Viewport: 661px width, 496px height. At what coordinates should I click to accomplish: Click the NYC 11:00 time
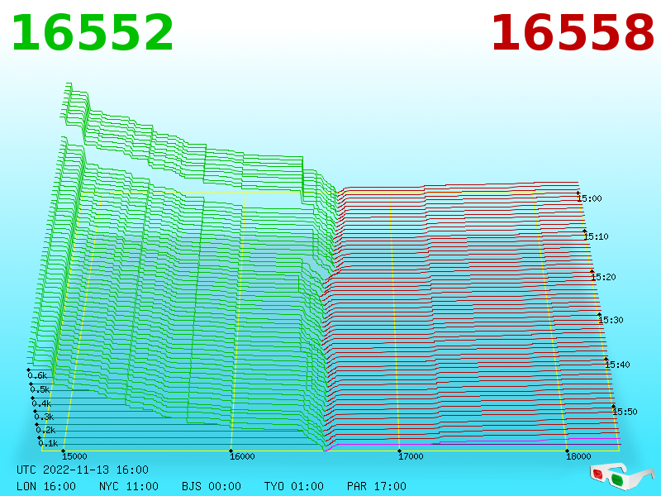[x=129, y=486]
